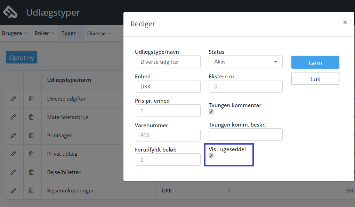Click the Luk button

point(315,79)
